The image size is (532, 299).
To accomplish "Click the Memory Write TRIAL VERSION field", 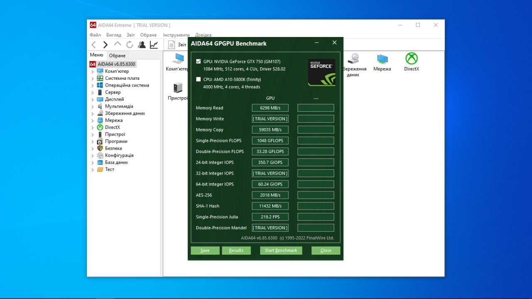I will point(270,119).
